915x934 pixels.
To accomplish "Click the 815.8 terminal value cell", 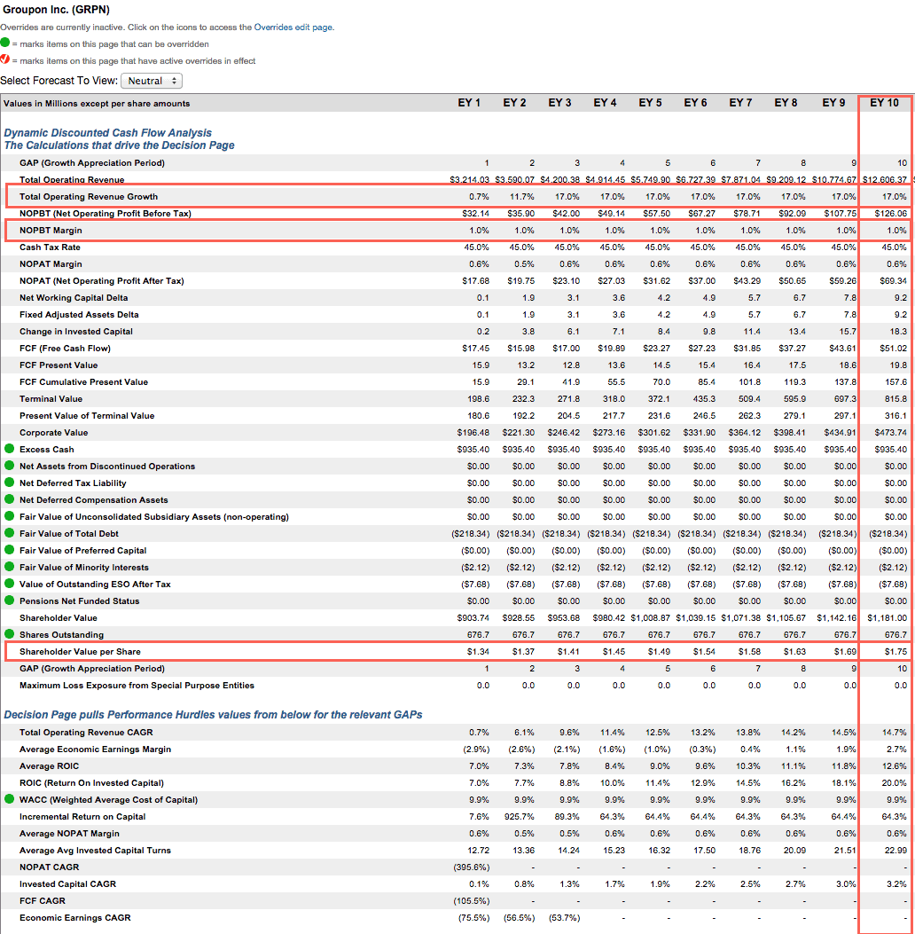I will 896,399.
